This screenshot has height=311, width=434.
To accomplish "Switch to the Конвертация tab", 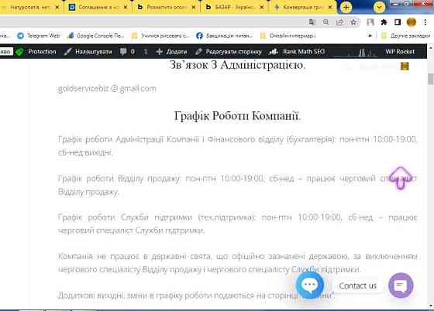I will pos(302,8).
